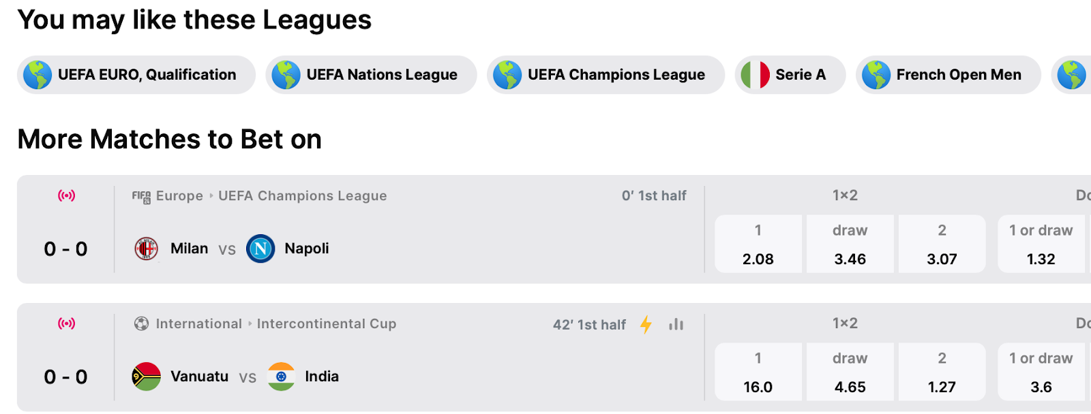Choose the UEFA Champions League chip
This screenshot has width=1091, height=414.
(x=606, y=75)
